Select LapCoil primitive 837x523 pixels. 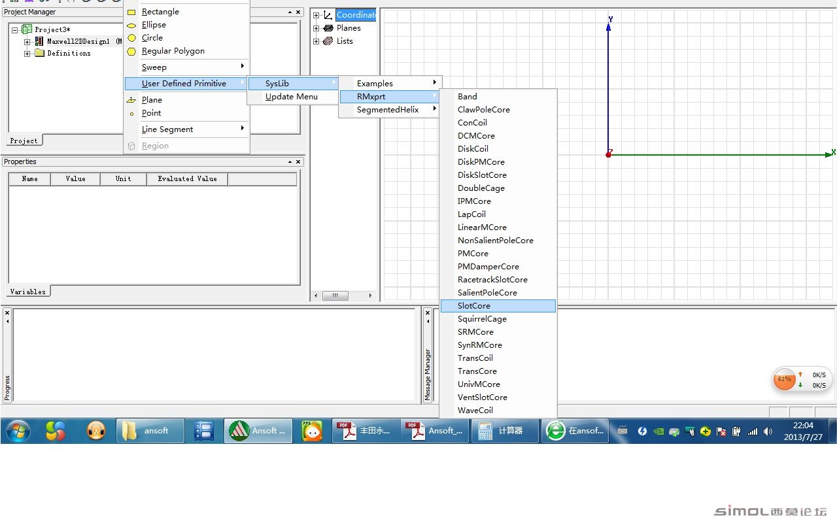498,214
